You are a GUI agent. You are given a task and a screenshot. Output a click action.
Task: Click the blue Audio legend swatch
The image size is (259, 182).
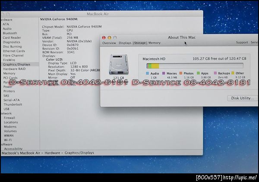pyautogui.click(x=148, y=73)
